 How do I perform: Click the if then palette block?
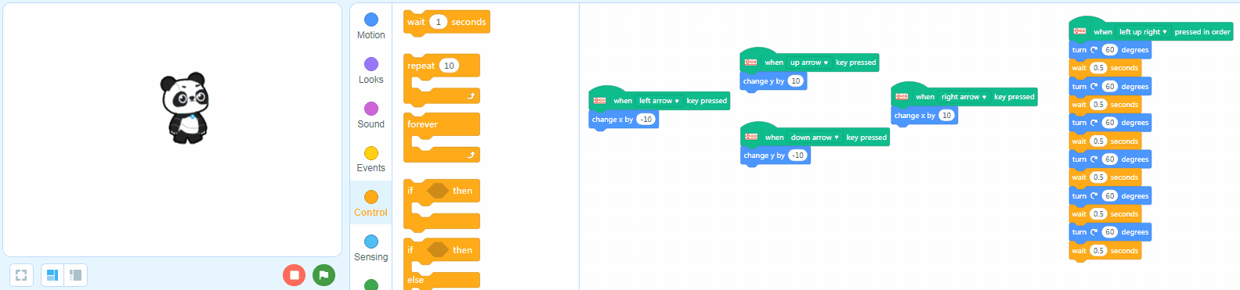[441, 206]
